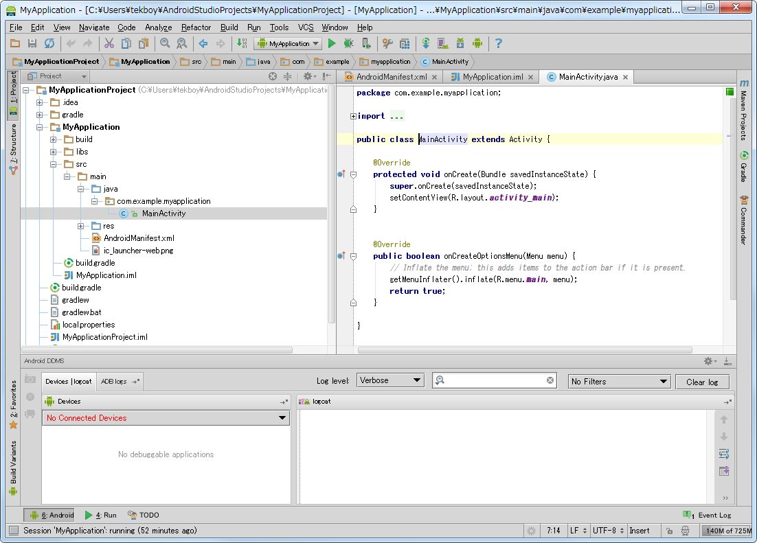Open the Analyze menu
Image resolution: width=757 pixels, height=543 pixels.
(159, 27)
